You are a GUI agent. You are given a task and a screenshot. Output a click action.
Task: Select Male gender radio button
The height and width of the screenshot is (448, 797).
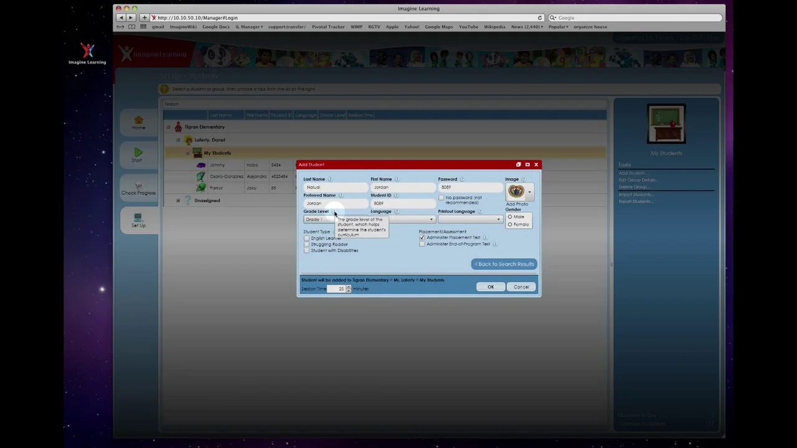pos(510,217)
